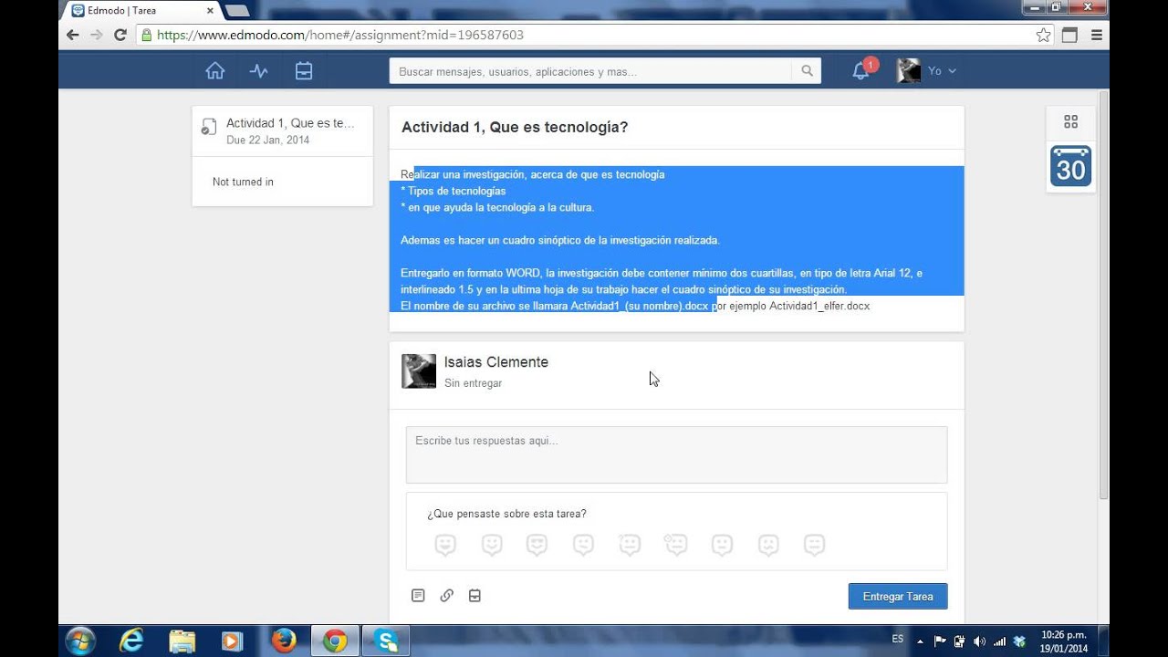Open the apps grid launcher icon
The height and width of the screenshot is (657, 1168).
(x=1071, y=121)
